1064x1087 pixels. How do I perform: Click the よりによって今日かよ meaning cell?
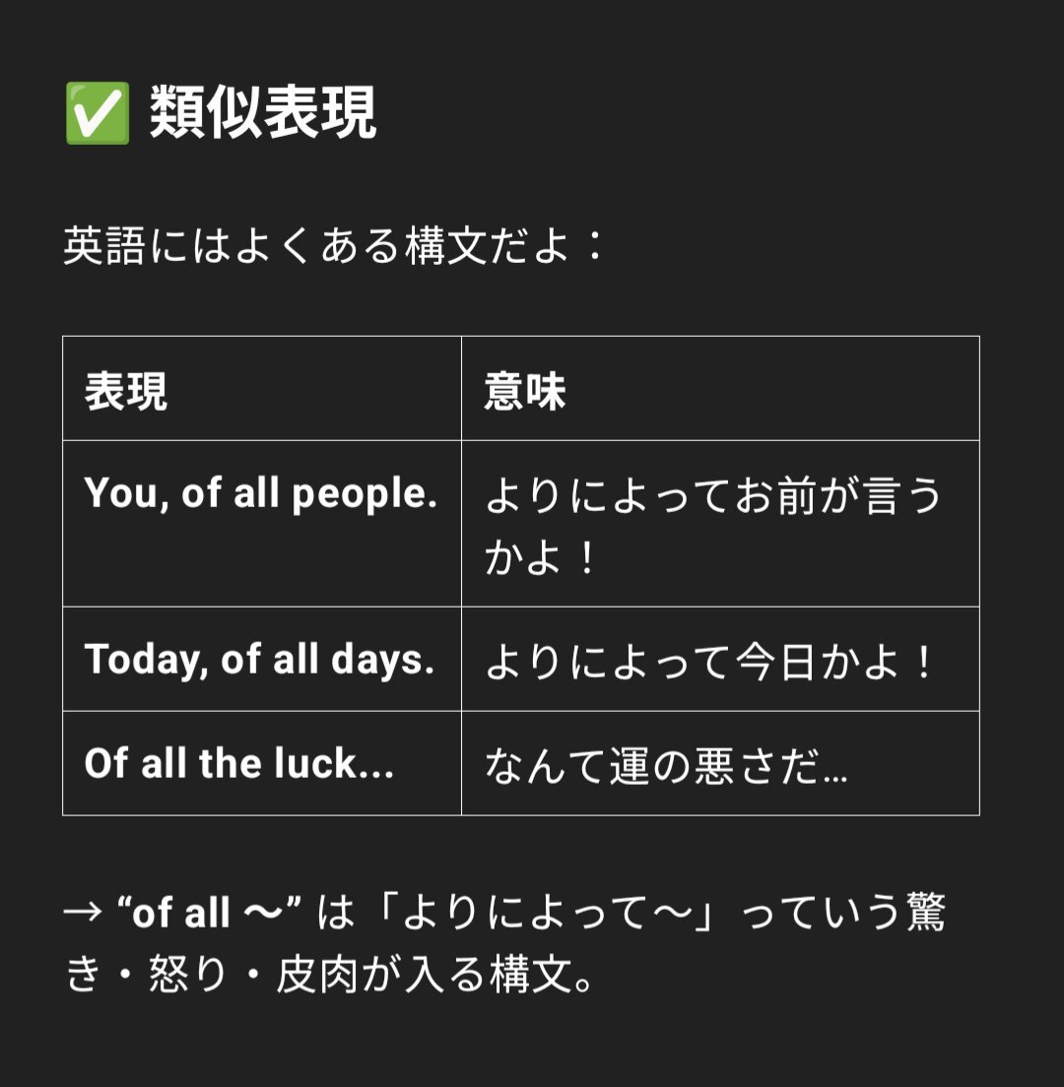(x=720, y=659)
